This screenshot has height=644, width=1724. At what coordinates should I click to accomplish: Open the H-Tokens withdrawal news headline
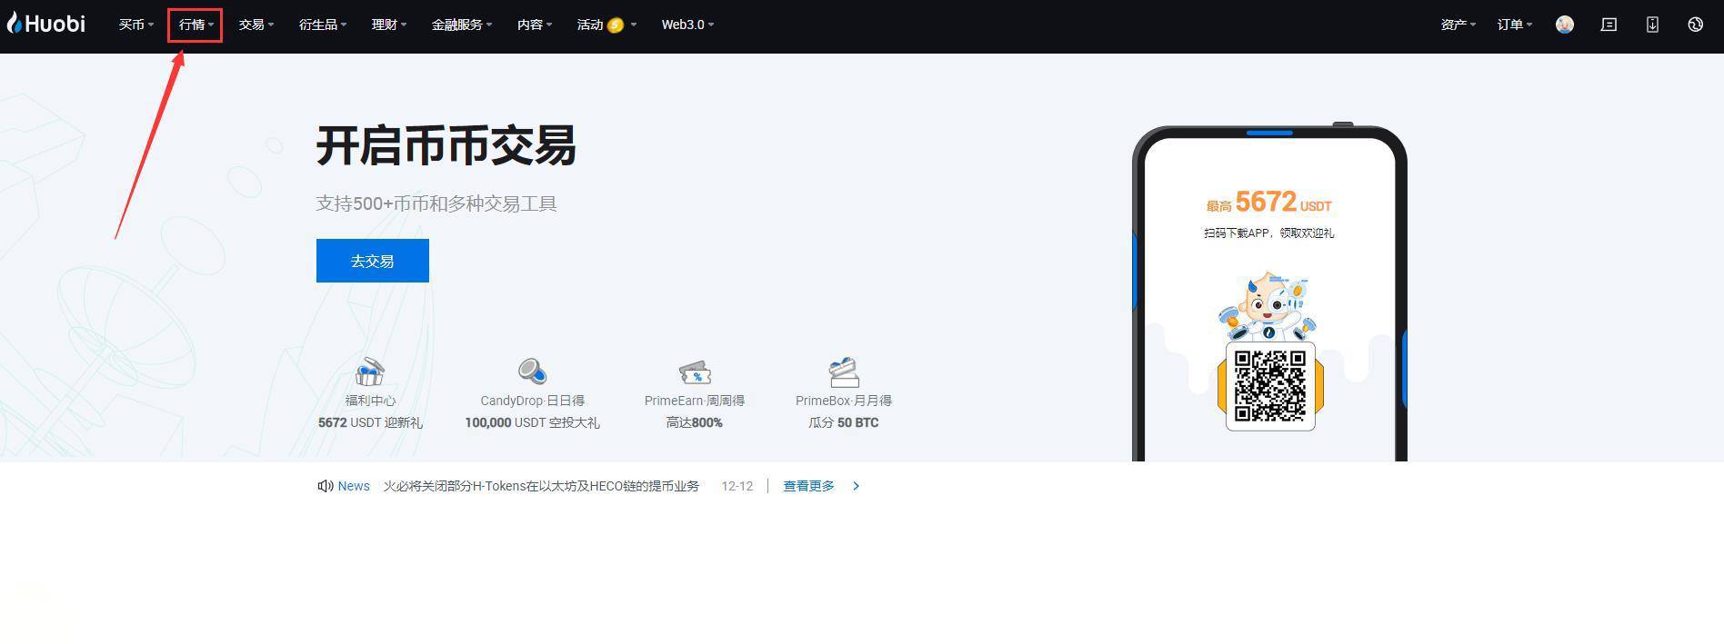point(541,486)
